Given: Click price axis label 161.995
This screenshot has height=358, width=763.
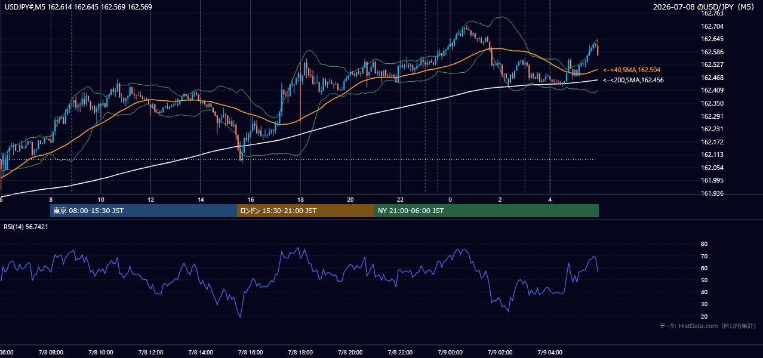Looking at the screenshot, I should [712, 181].
